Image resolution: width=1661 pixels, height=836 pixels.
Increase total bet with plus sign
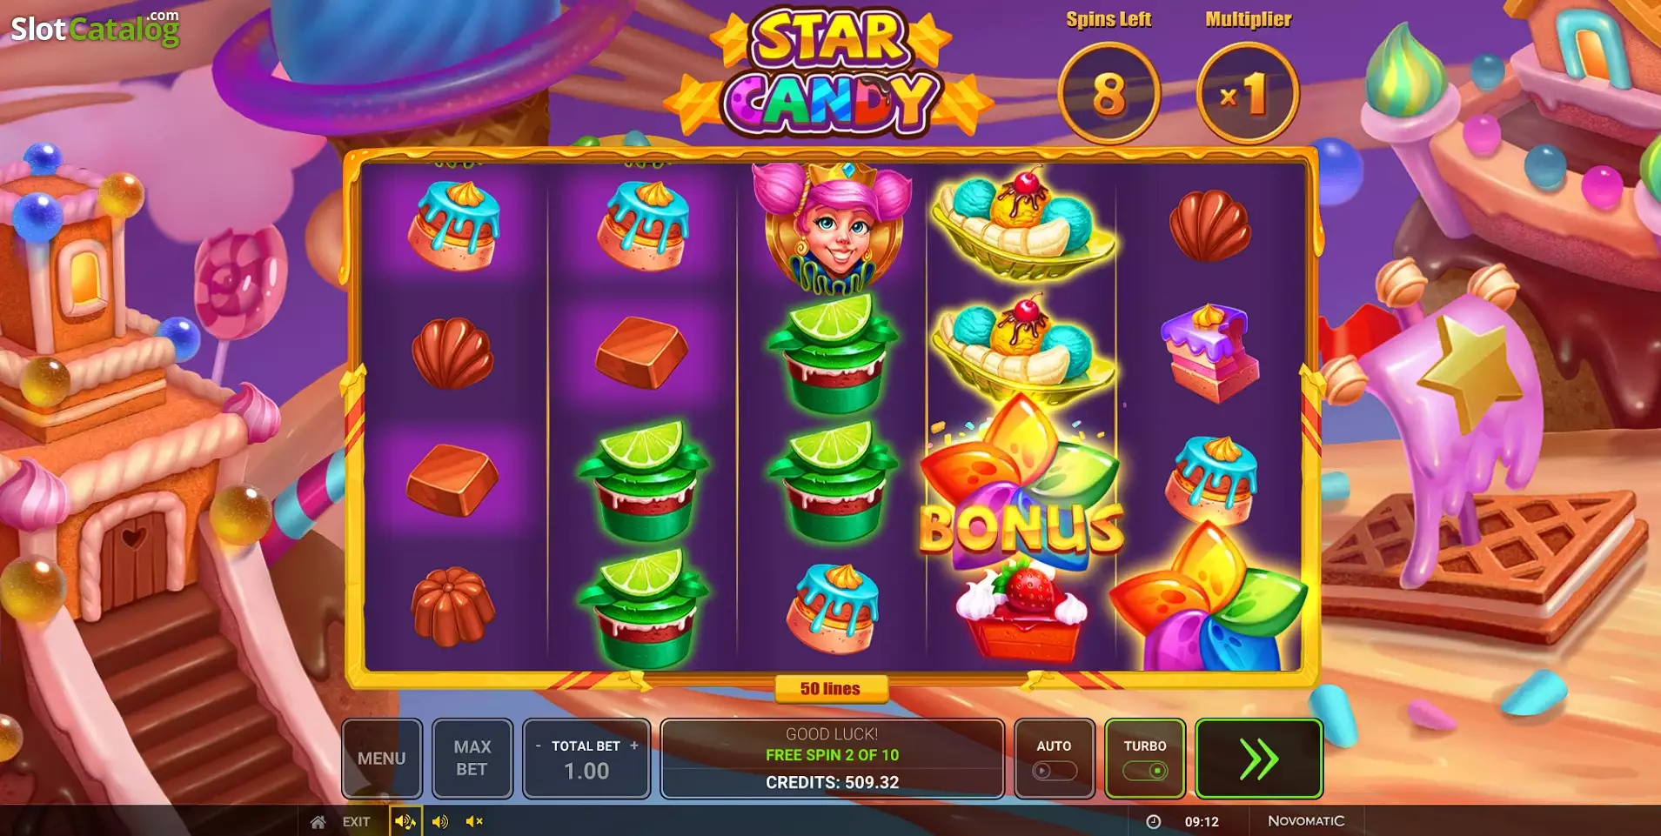pyautogui.click(x=634, y=746)
